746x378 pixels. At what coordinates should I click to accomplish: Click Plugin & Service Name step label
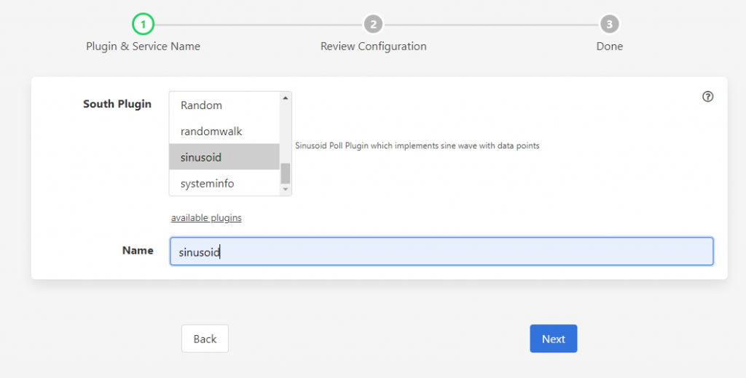pos(143,46)
